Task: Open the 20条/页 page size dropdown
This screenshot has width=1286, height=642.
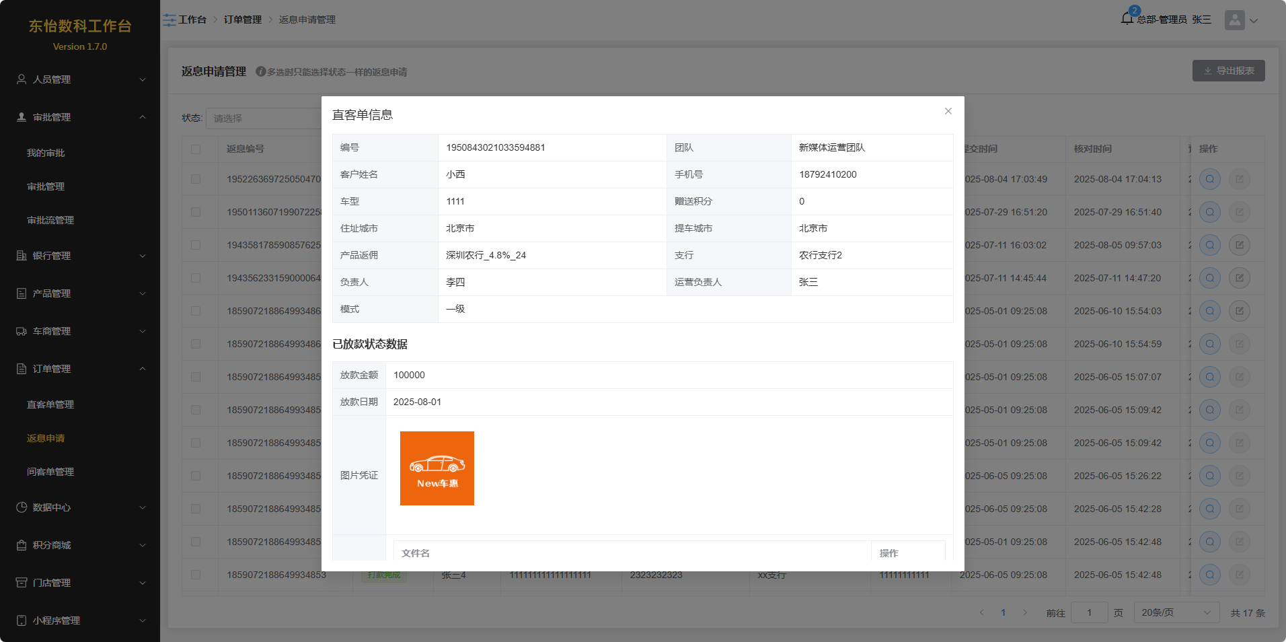Action: click(1176, 612)
